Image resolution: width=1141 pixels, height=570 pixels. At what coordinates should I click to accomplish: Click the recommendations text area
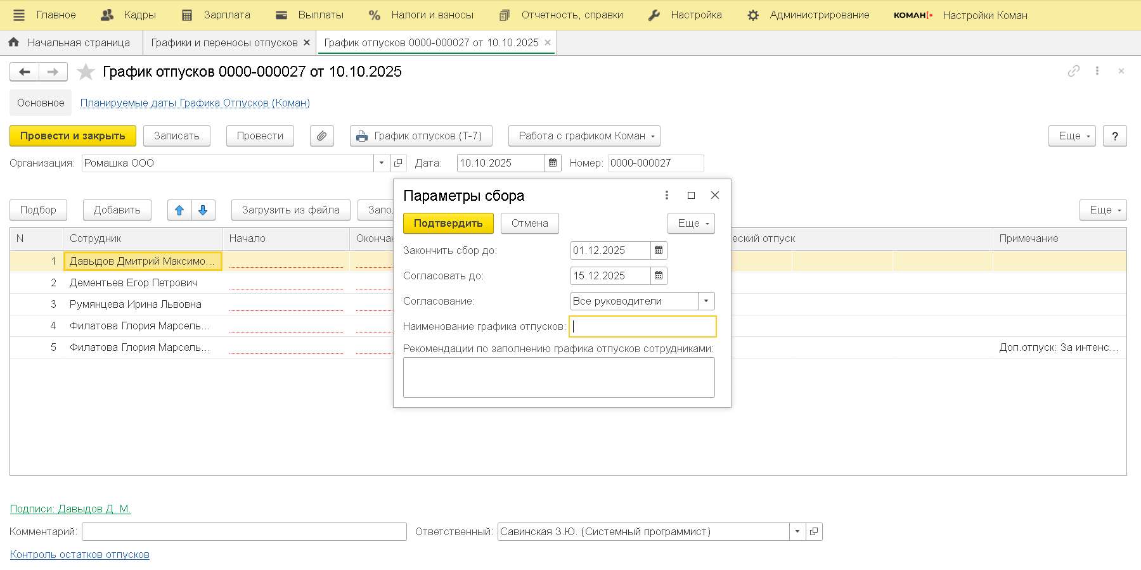(x=558, y=377)
